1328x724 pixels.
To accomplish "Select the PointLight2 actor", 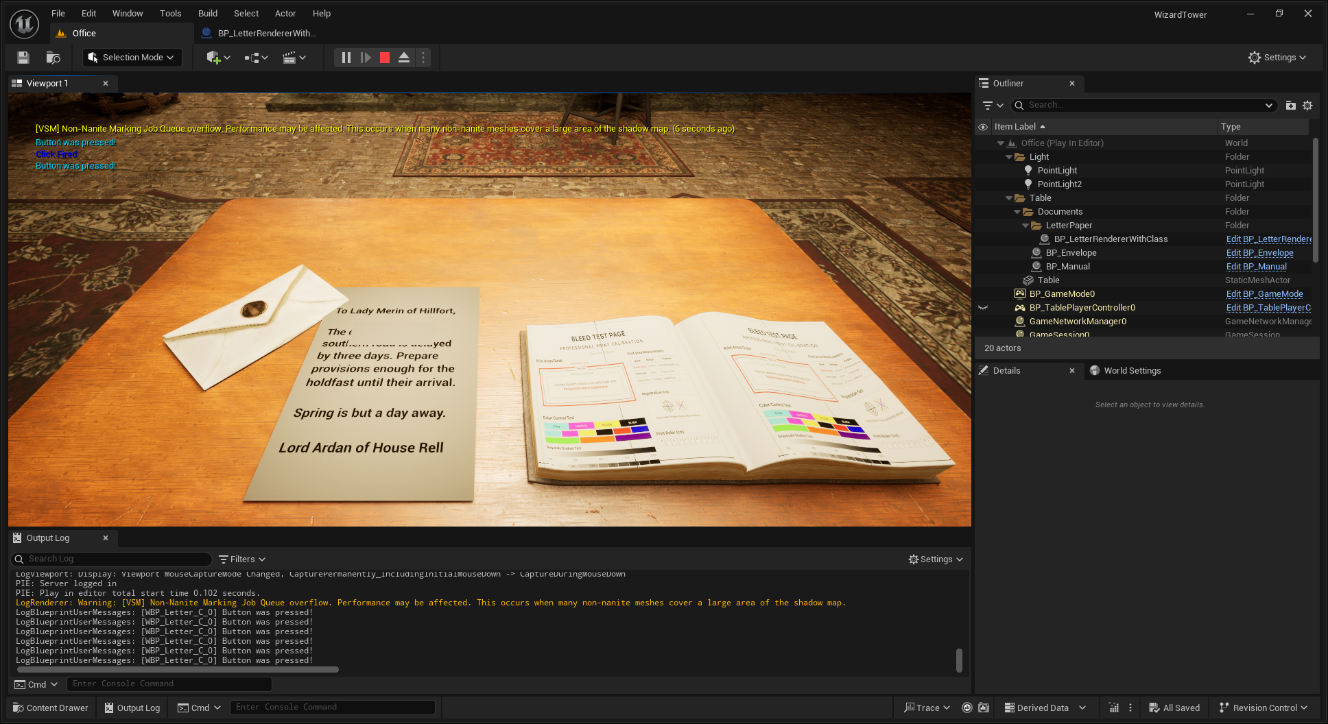I will 1059,184.
